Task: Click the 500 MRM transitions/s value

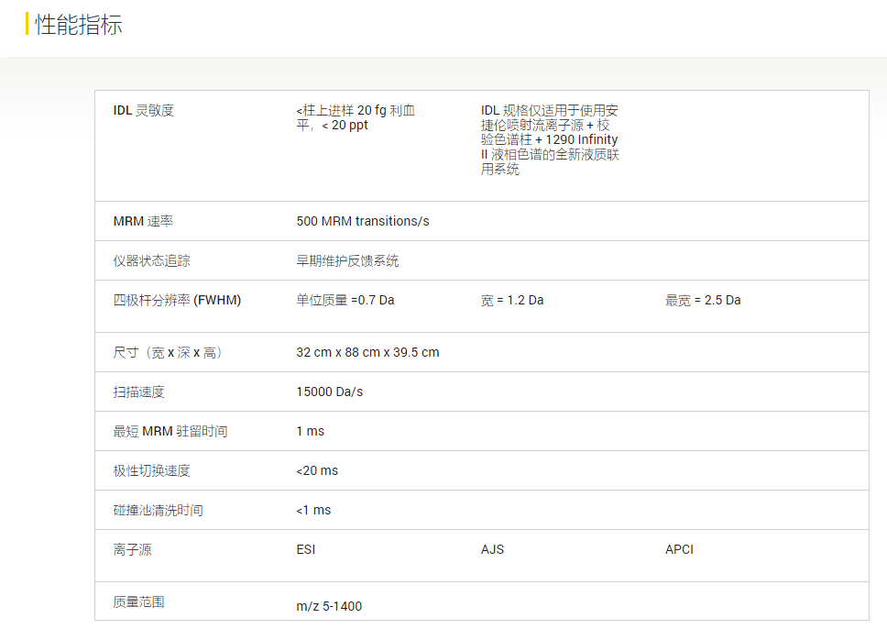Action: [363, 221]
